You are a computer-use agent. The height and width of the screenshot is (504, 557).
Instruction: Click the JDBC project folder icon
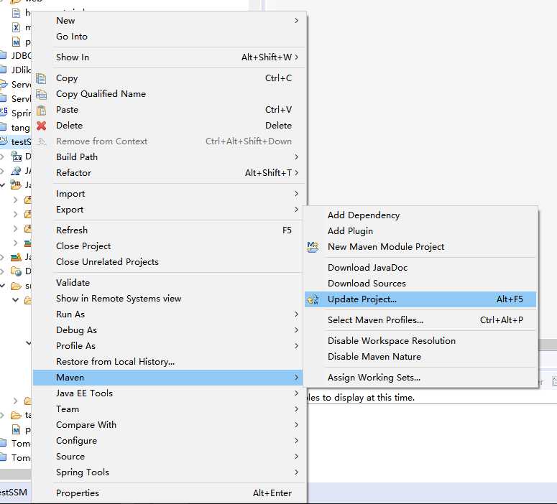click(x=3, y=55)
